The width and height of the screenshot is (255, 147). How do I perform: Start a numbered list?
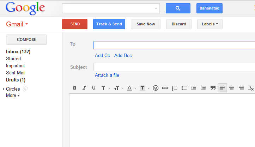click(174, 88)
